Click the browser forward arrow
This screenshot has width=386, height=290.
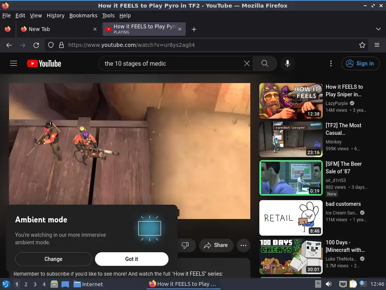click(x=23, y=45)
